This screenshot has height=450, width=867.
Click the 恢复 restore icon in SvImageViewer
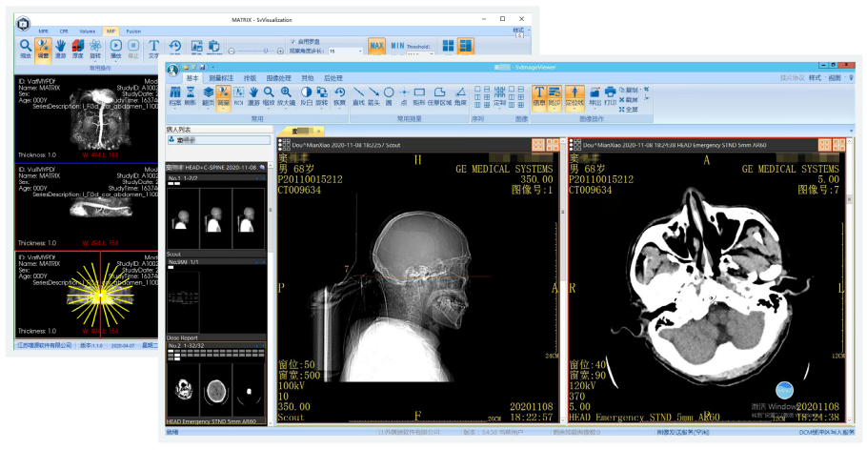pos(339,95)
